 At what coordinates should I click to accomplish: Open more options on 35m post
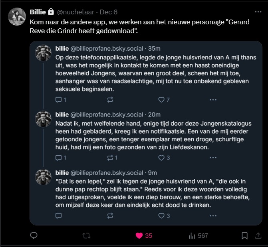pyautogui.click(x=213, y=100)
